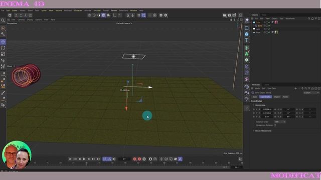The width and height of the screenshot is (321, 180).
Task: Toggle the highlighted snap icon in top toolbar
Action: pyautogui.click(x=143, y=15)
